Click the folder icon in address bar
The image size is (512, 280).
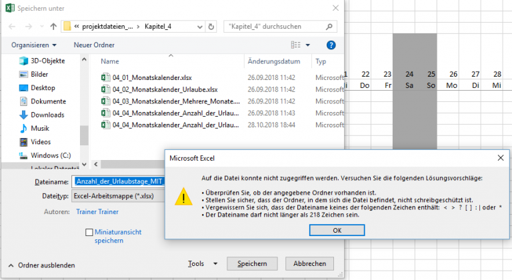pos(67,26)
